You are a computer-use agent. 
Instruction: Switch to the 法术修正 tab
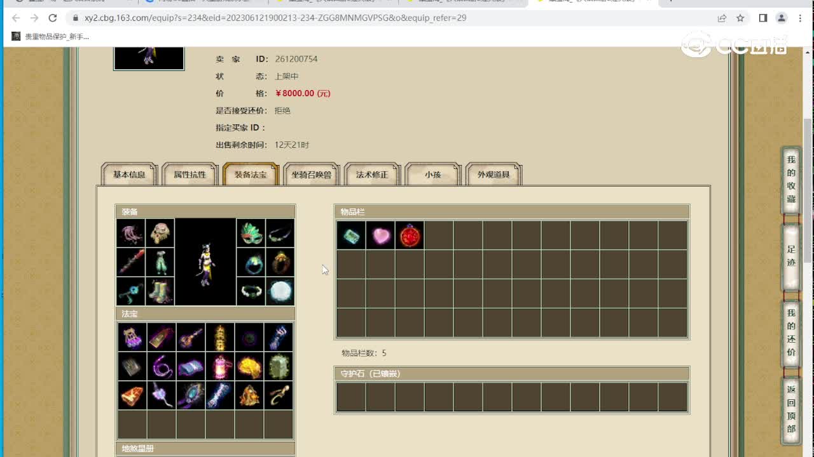click(x=372, y=175)
